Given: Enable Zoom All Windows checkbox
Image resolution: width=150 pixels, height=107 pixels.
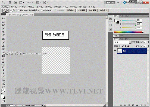Looking at the screenshot, I should click(41, 10).
